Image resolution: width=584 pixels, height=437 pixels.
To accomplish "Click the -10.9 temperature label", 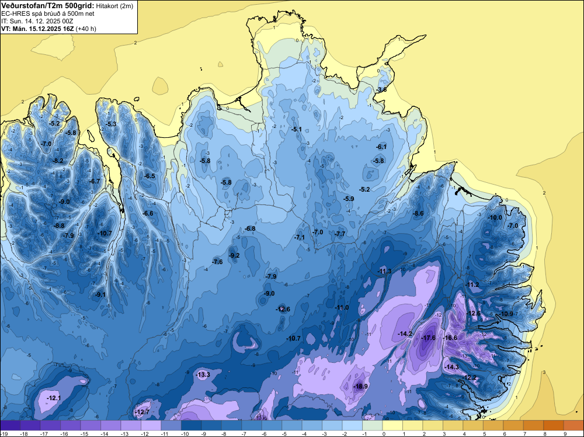I will 506,314.
